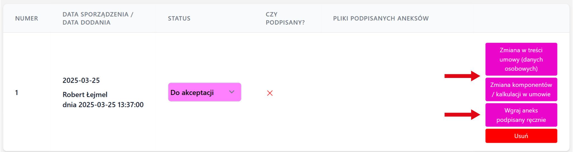Click the lower red arrow near Wgraj aneks
The image size is (573, 152).
462,115
